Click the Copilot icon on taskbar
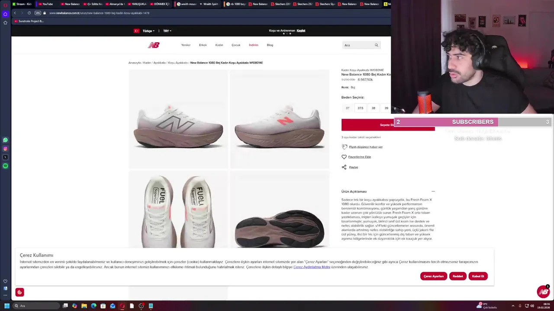This screenshot has height=311, width=554. tap(74, 306)
